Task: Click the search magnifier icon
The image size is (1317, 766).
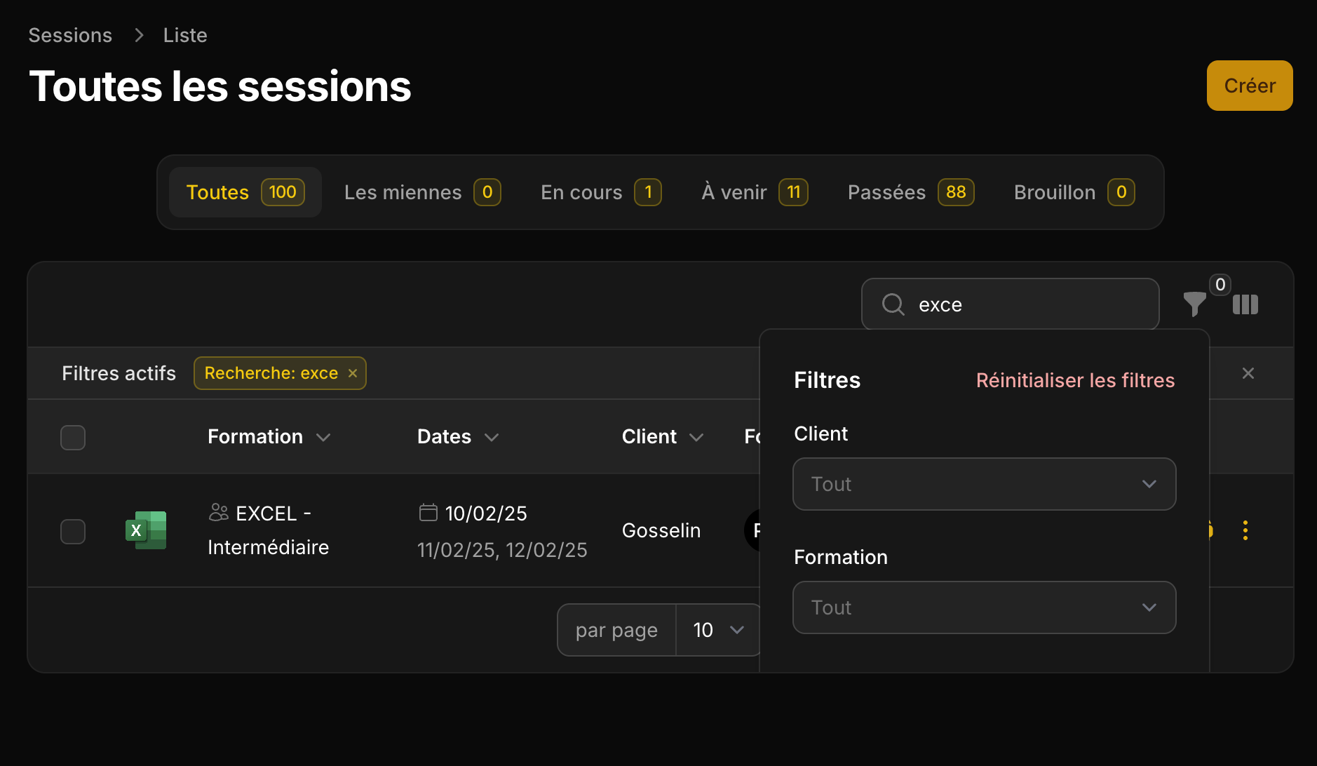Action: tap(893, 304)
